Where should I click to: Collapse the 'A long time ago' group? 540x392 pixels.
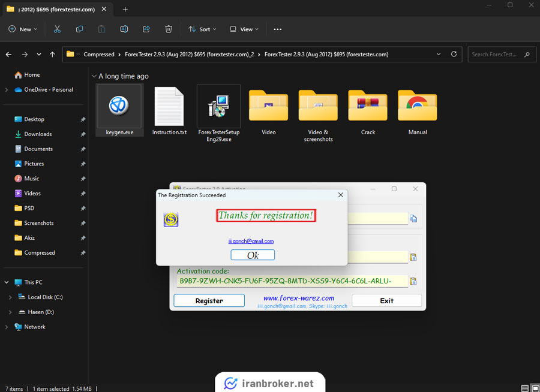tap(94, 76)
